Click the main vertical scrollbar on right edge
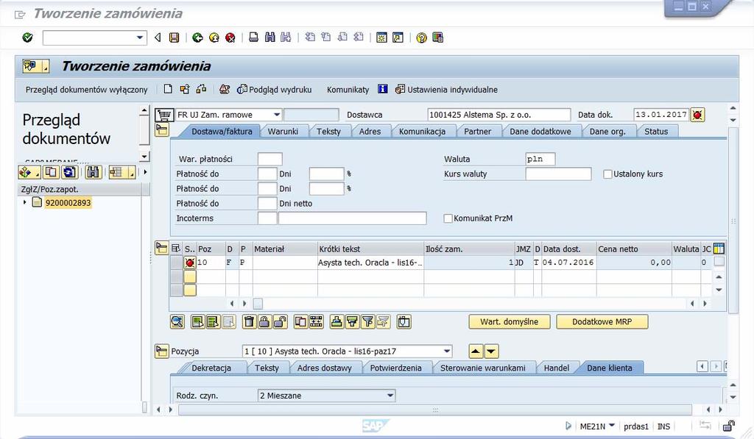The height and width of the screenshot is (439, 754). (x=733, y=221)
